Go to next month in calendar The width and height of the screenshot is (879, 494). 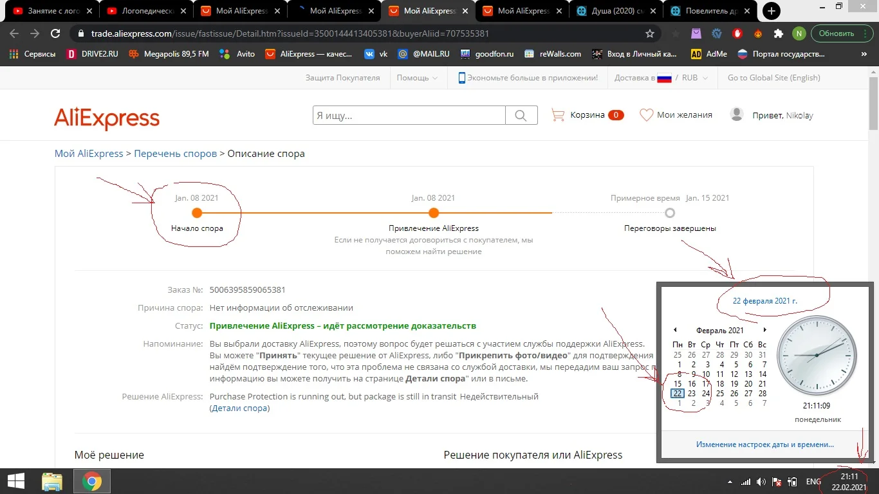tap(764, 330)
